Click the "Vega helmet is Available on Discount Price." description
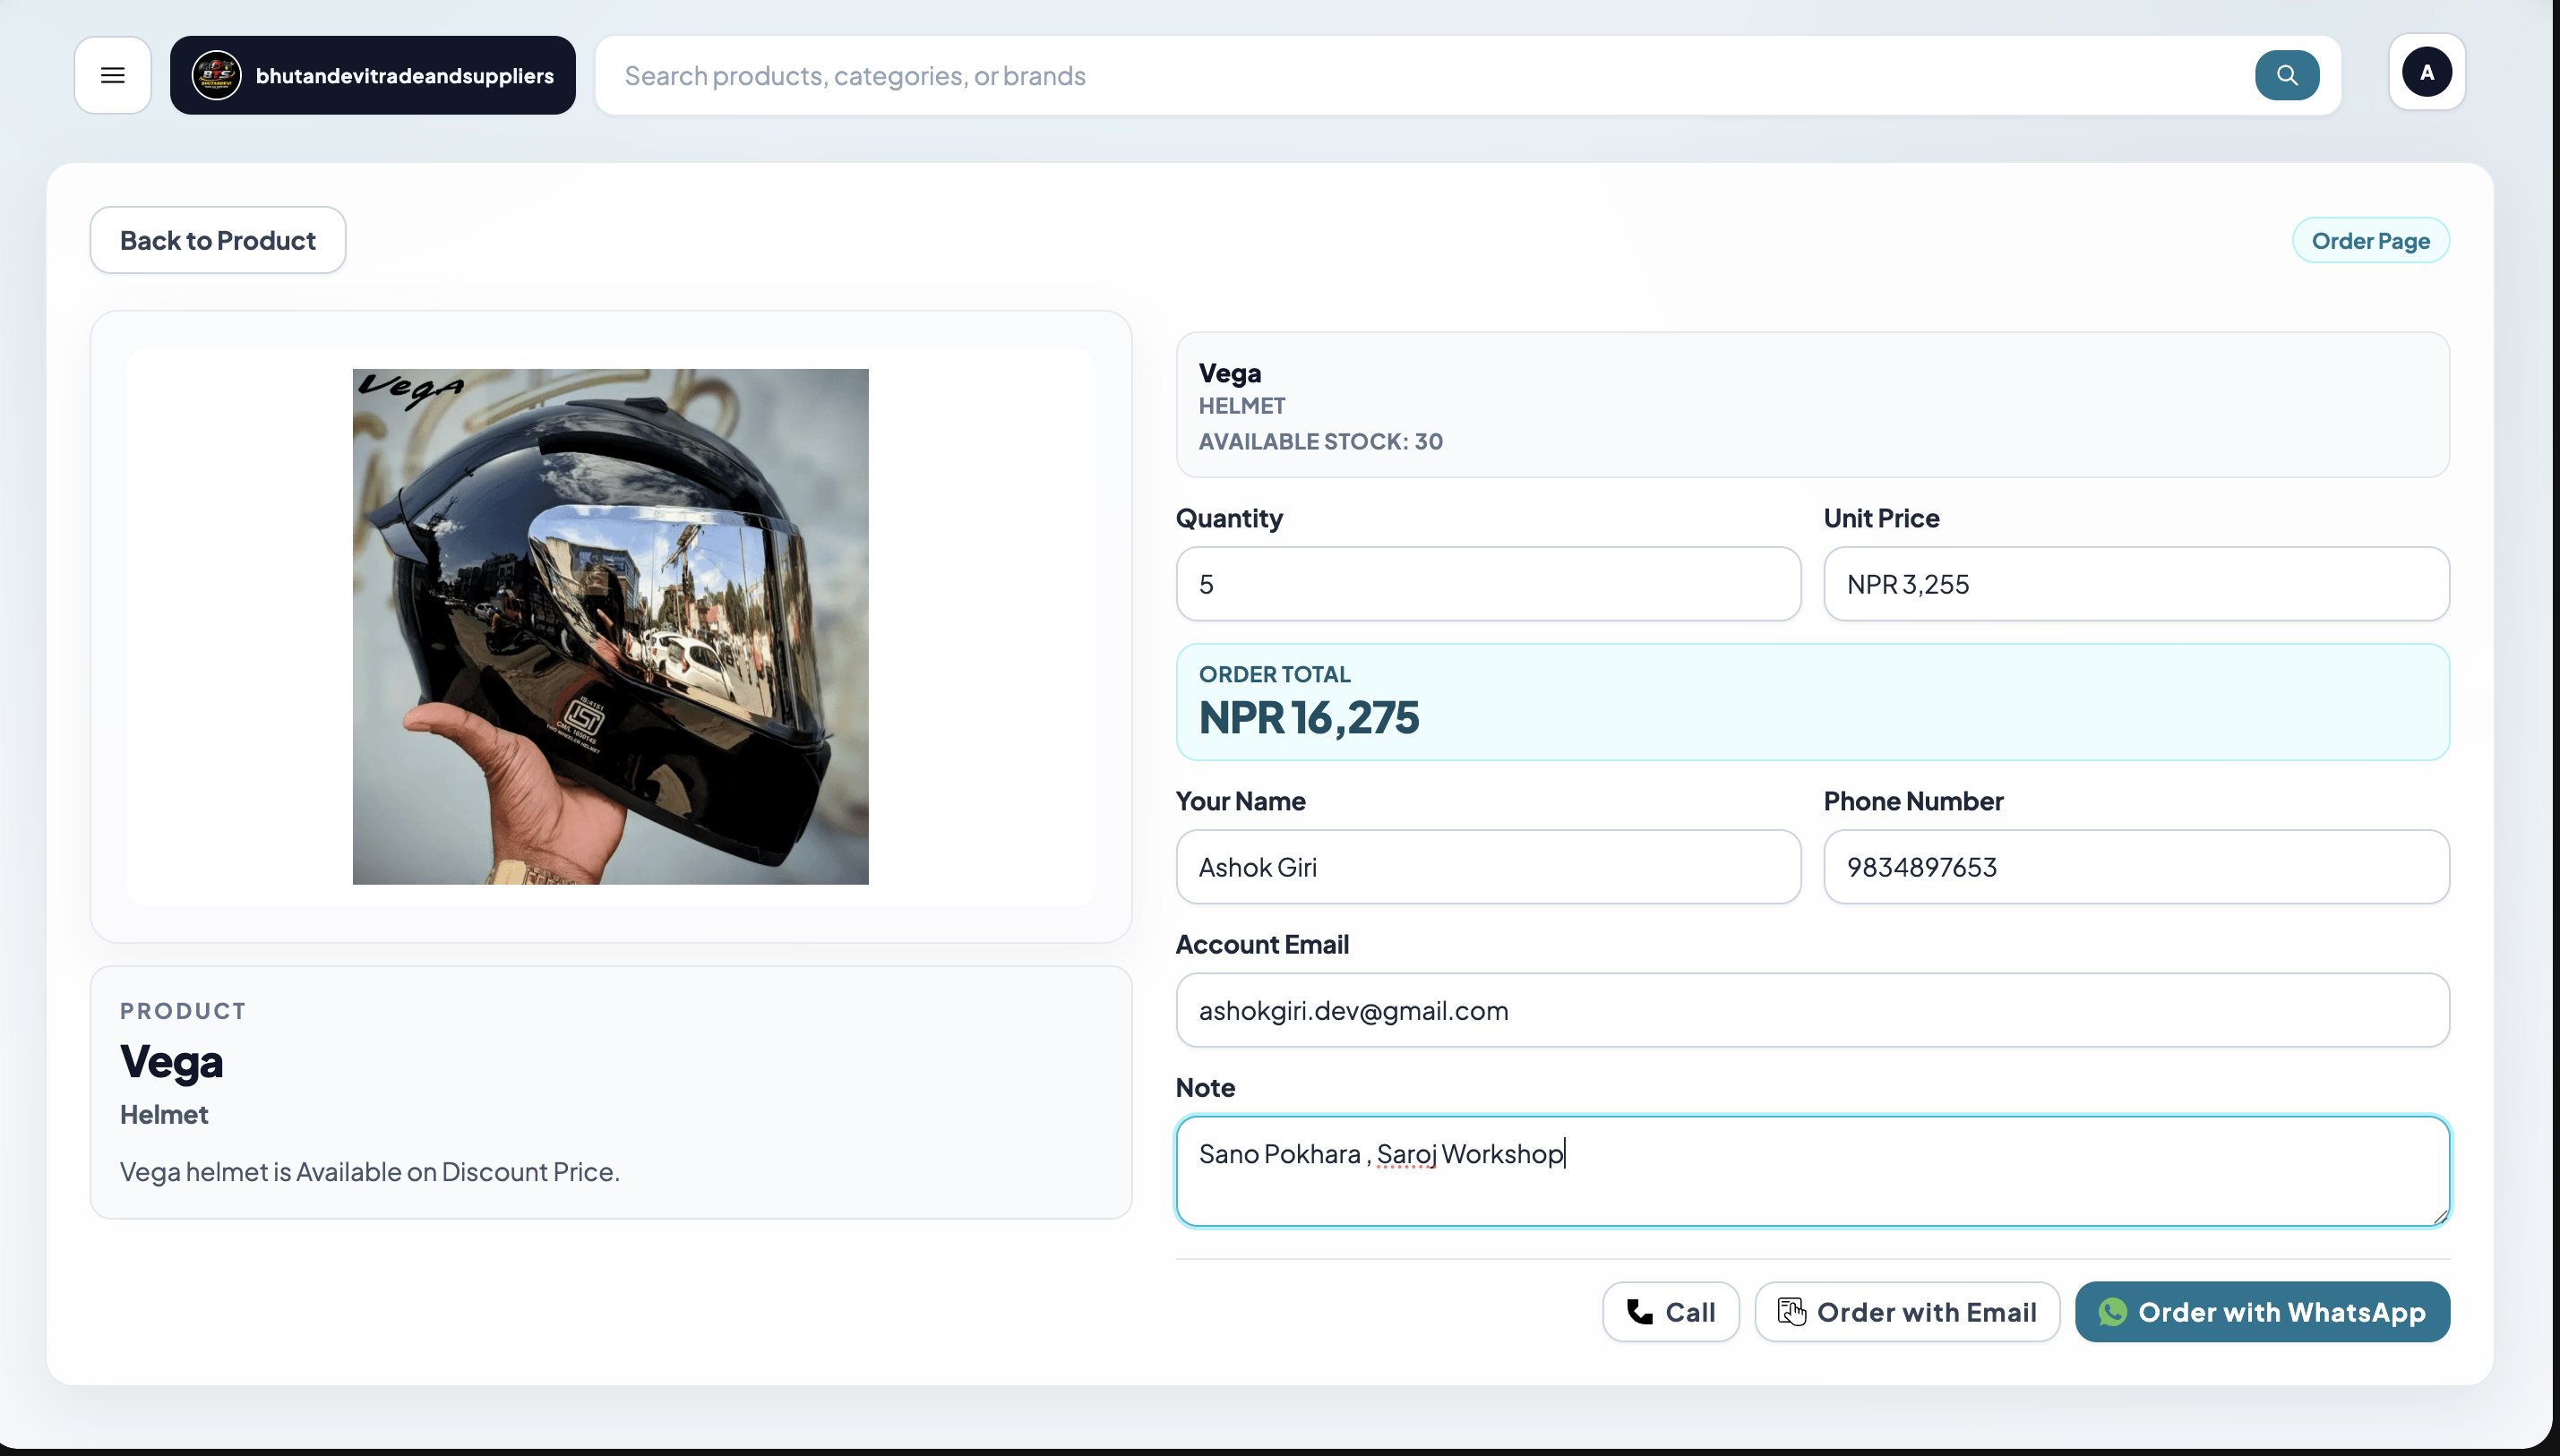Screen dimensions: 2560x1456 370,1171
